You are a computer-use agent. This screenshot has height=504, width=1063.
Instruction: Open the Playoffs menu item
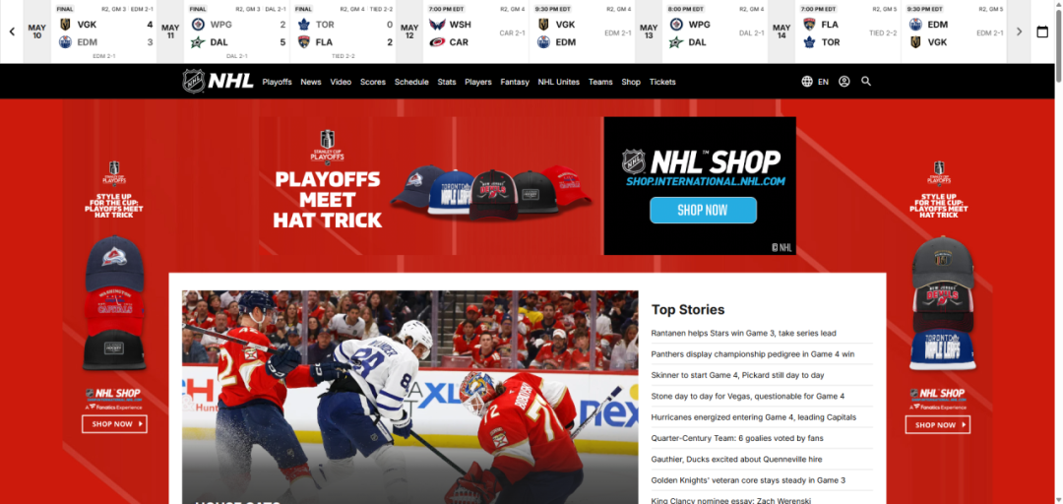click(277, 82)
